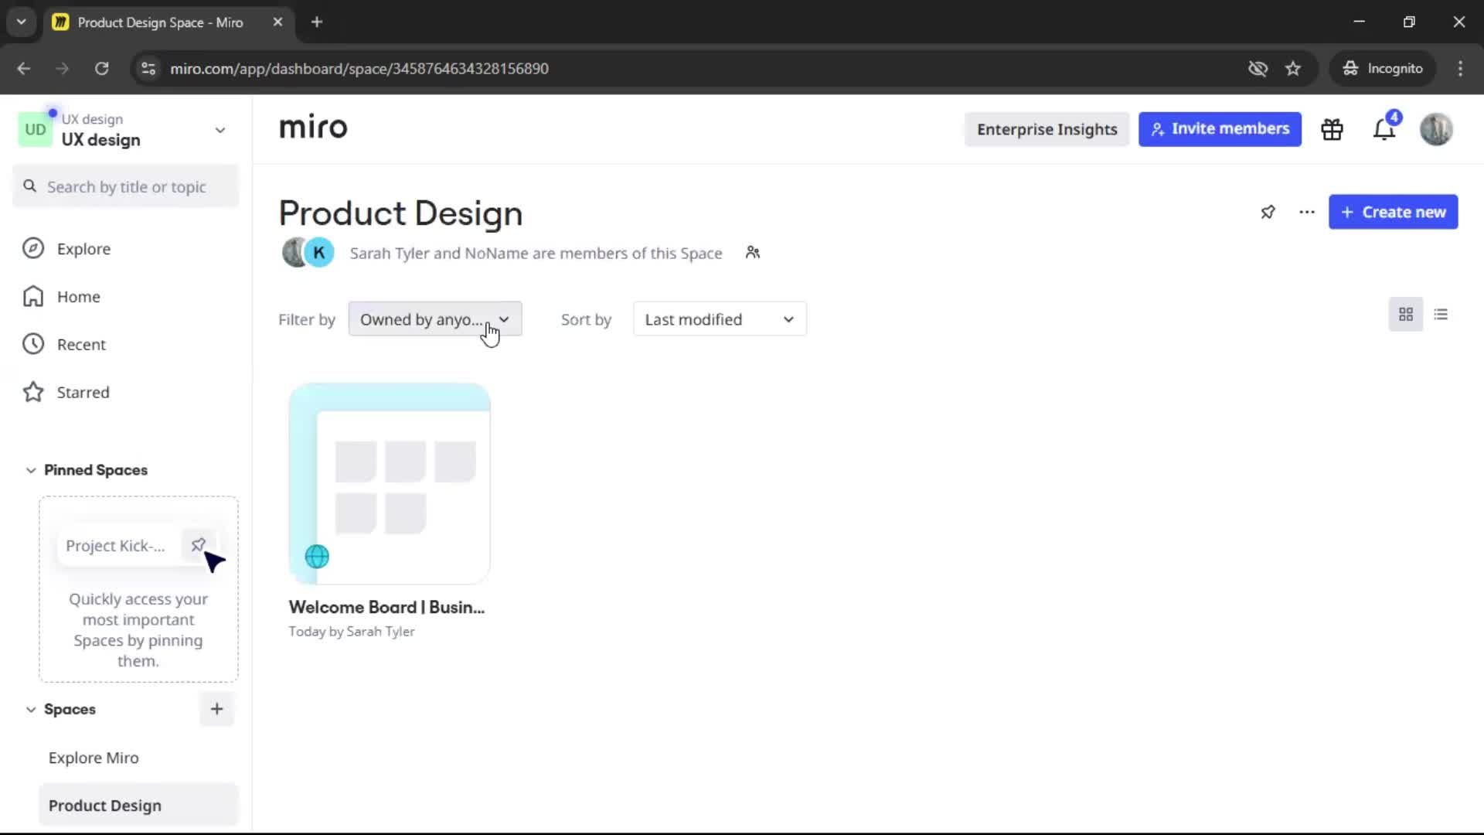Image resolution: width=1484 pixels, height=835 pixels.
Task: Open Starred boards
Action: 83,393
